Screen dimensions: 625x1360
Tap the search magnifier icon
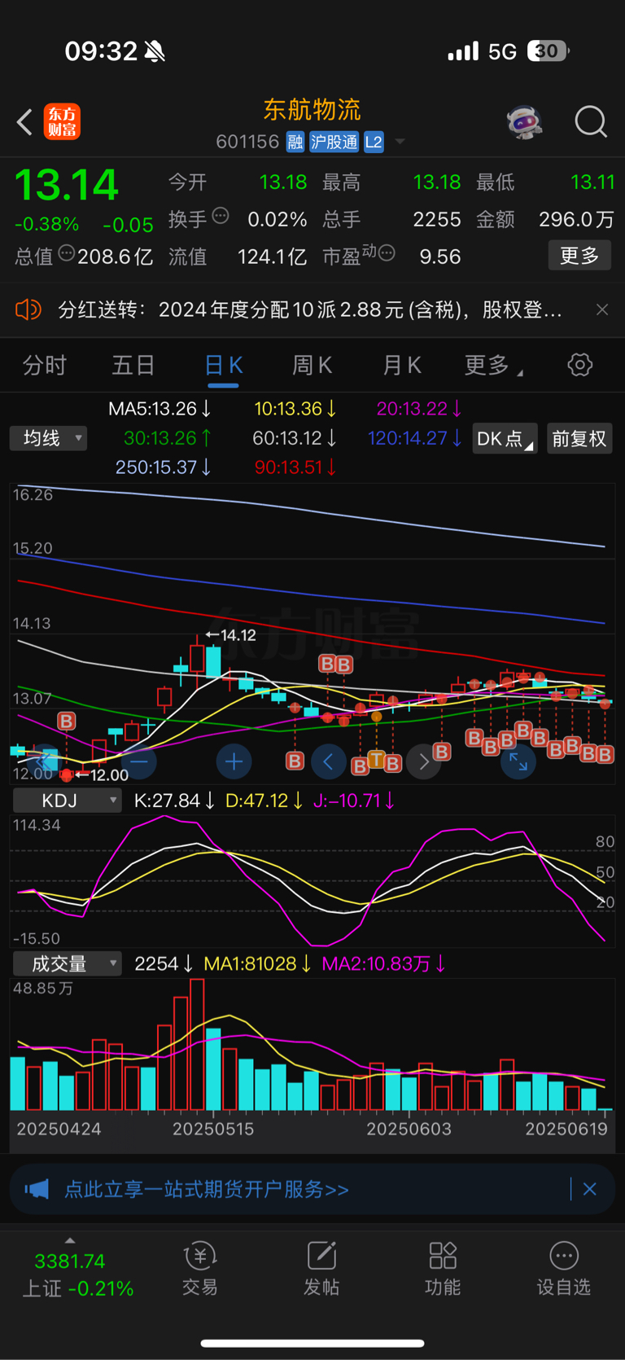(x=591, y=122)
